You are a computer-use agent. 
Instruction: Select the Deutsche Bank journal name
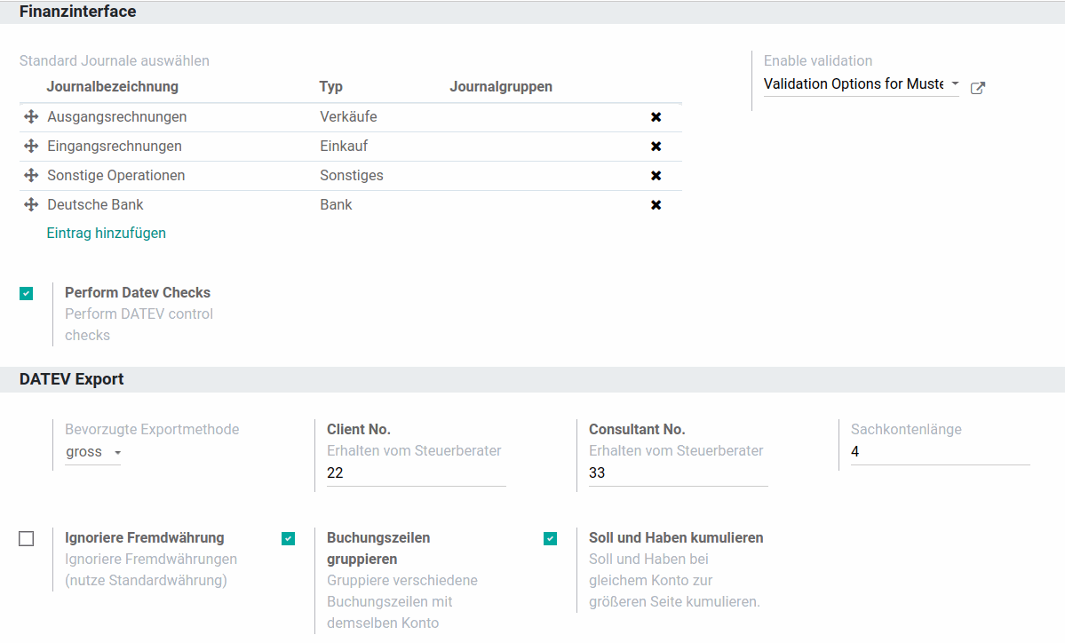coord(95,204)
